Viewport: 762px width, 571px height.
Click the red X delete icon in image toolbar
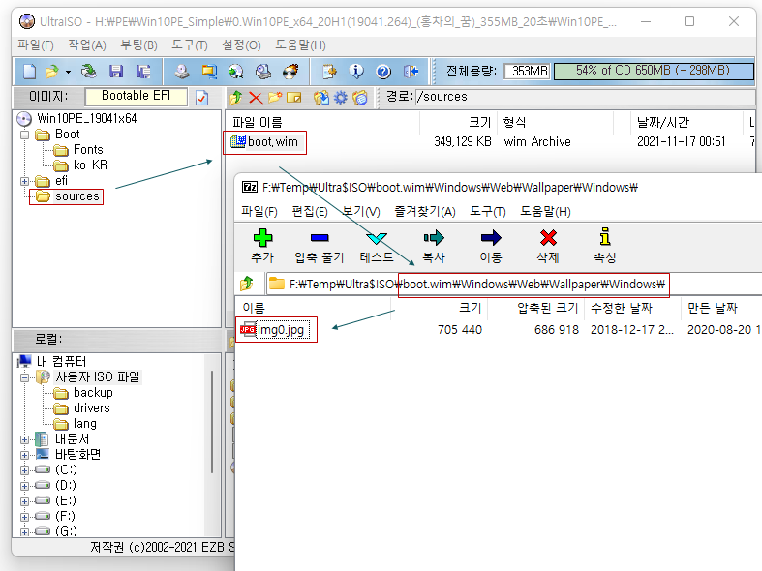click(256, 98)
